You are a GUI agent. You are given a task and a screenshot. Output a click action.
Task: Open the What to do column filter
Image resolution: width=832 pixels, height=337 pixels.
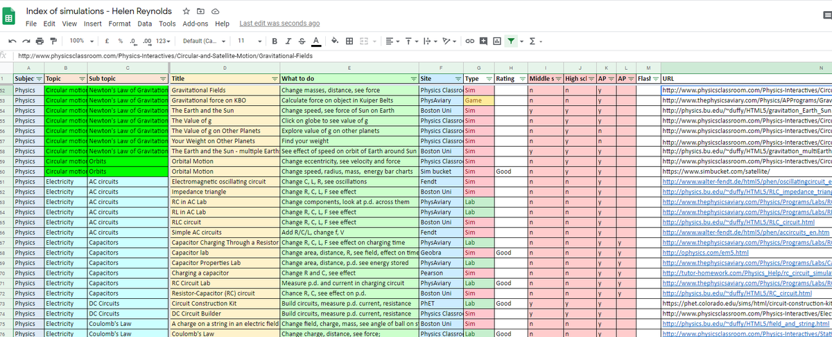(414, 79)
